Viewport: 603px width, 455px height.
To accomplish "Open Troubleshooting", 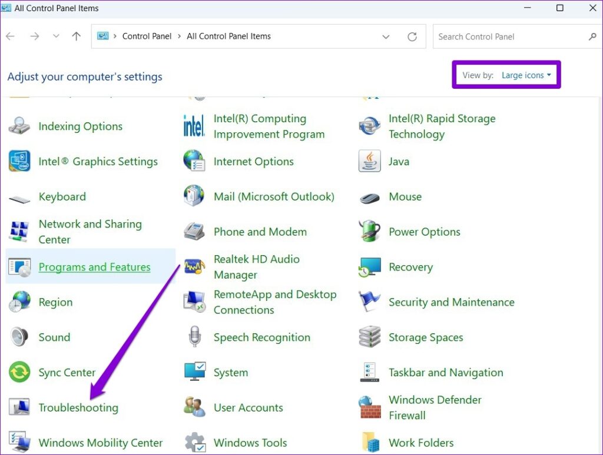I will click(78, 407).
